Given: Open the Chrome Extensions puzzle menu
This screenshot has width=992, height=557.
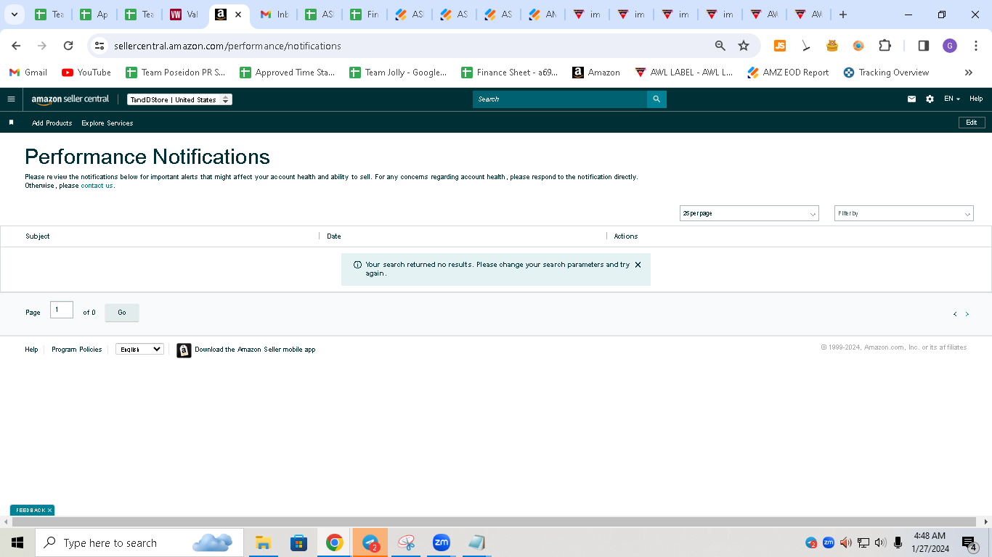Looking at the screenshot, I should point(885,46).
